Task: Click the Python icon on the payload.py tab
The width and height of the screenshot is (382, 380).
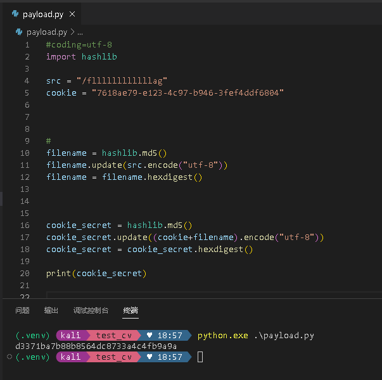Action: tap(15, 14)
